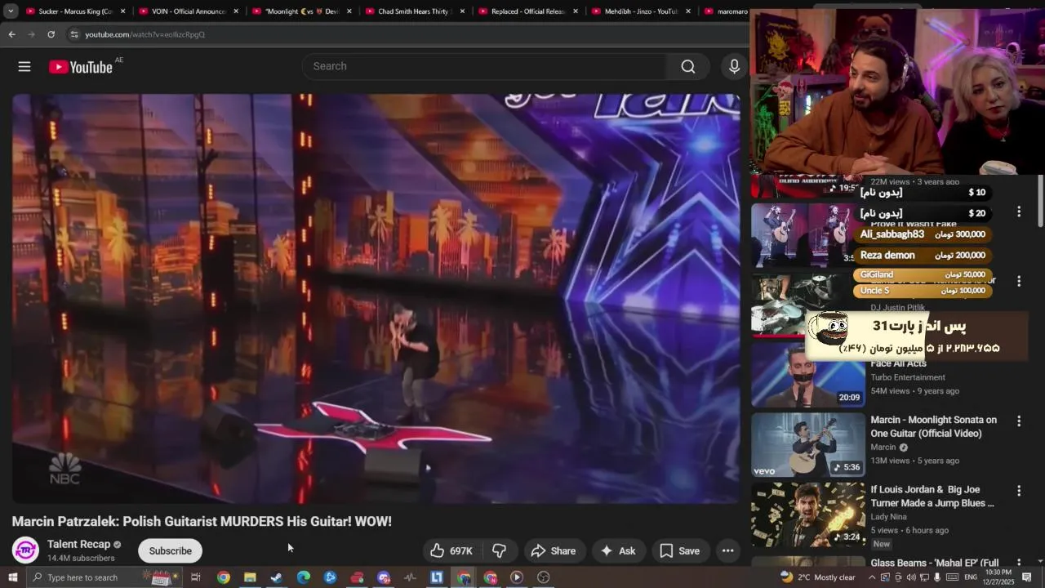The width and height of the screenshot is (1045, 588).
Task: Click ENG language indicator in tray
Action: click(971, 577)
